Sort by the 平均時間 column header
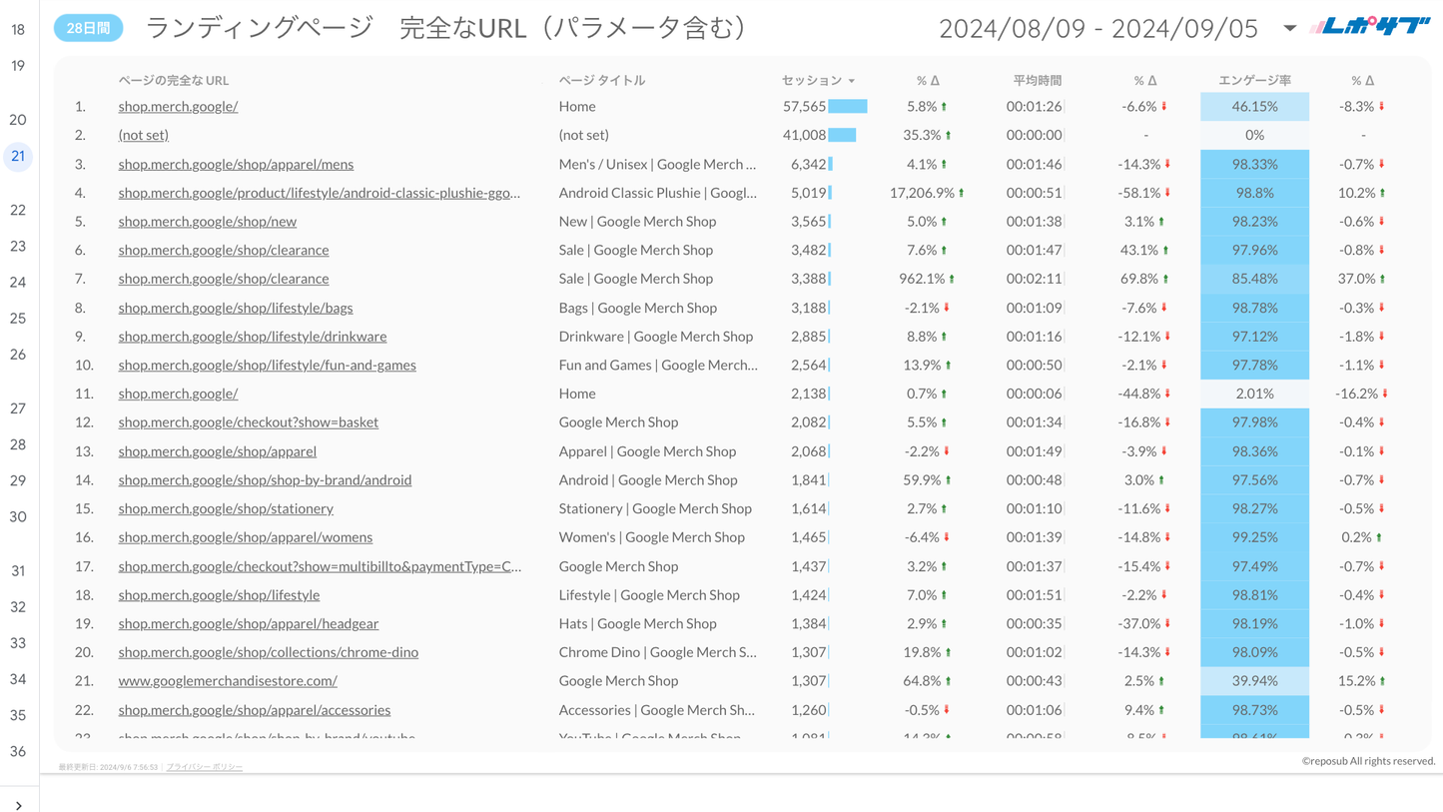1443x812 pixels. (1037, 80)
